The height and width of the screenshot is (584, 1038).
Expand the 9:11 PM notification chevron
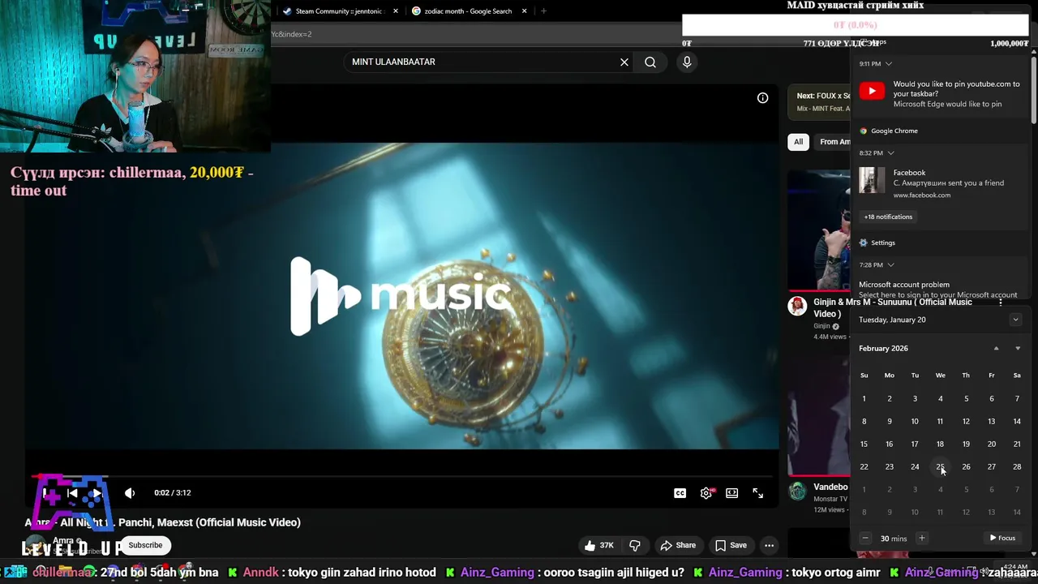coord(888,63)
